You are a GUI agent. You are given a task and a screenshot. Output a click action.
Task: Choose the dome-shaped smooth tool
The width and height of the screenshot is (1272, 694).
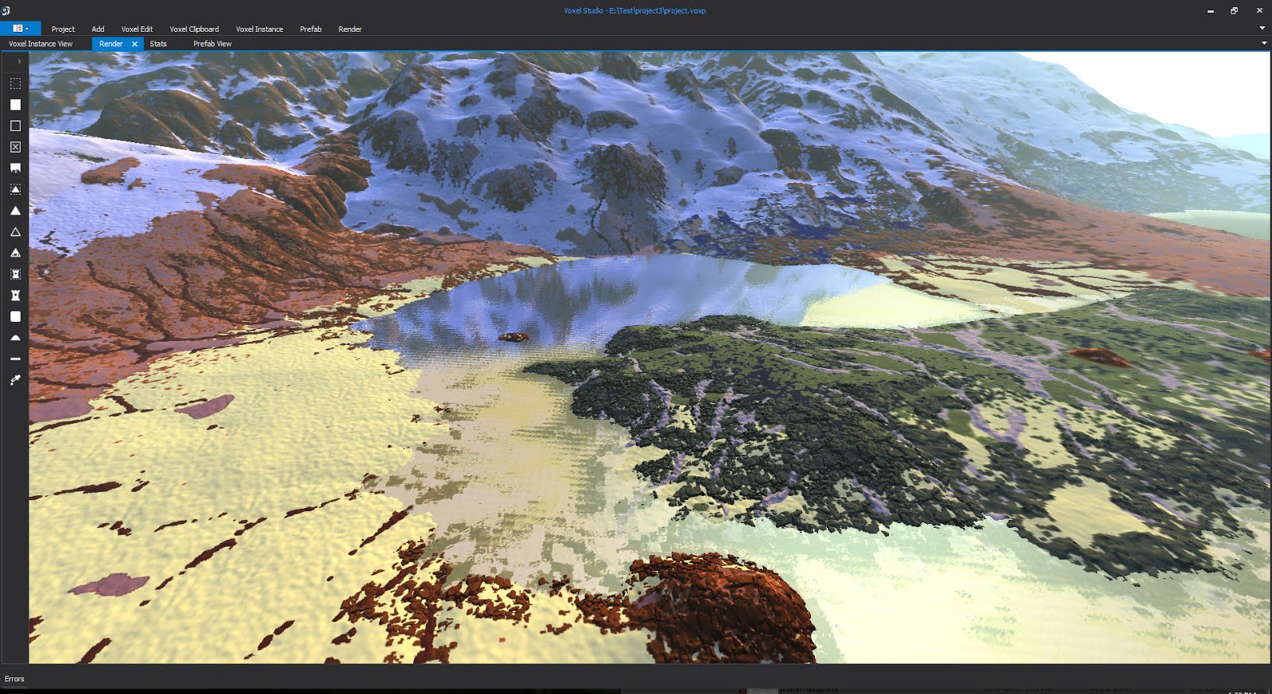click(15, 338)
